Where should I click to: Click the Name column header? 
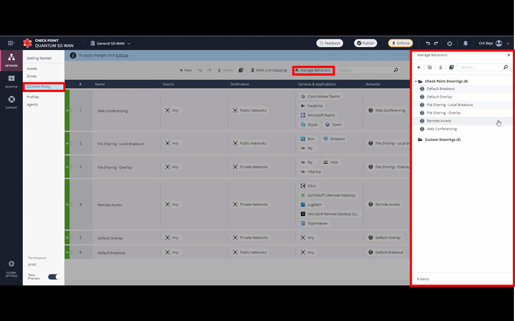pos(100,84)
